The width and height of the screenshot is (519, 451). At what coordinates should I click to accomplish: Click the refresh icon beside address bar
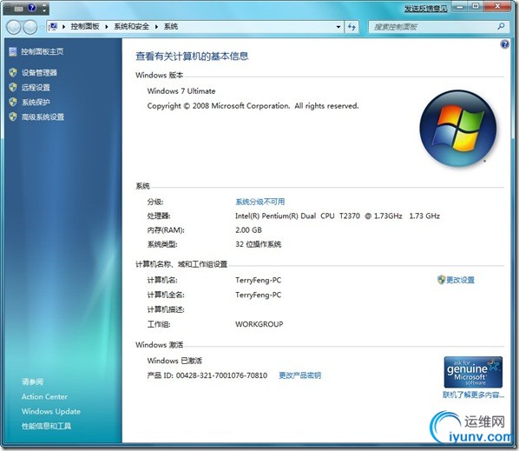point(351,27)
